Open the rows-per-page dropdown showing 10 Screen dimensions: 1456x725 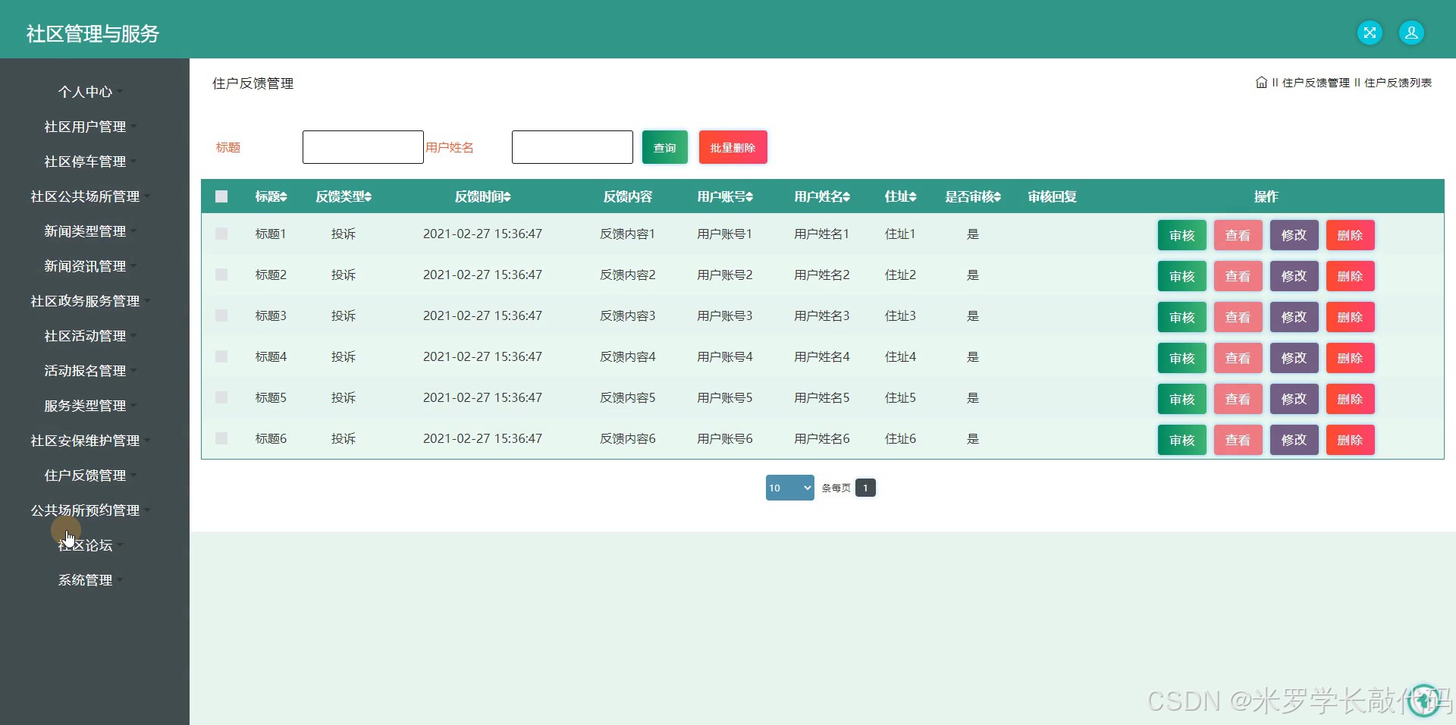click(789, 488)
